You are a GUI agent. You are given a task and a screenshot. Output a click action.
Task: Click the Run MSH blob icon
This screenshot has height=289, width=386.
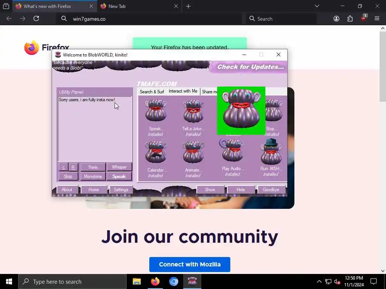pyautogui.click(x=271, y=151)
